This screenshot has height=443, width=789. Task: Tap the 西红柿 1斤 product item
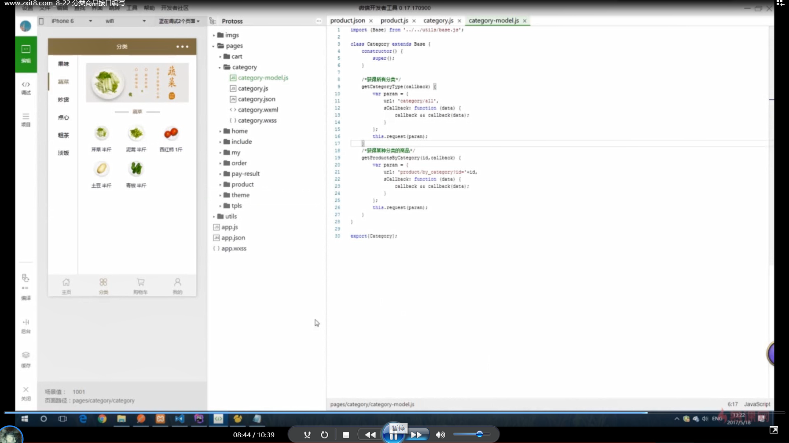[171, 139]
